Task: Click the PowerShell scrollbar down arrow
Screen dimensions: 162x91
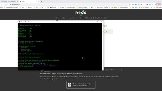Action: pyautogui.click(x=103, y=70)
